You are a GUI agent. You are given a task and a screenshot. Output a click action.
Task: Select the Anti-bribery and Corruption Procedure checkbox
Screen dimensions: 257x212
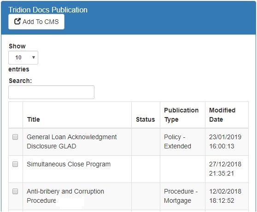(15, 191)
